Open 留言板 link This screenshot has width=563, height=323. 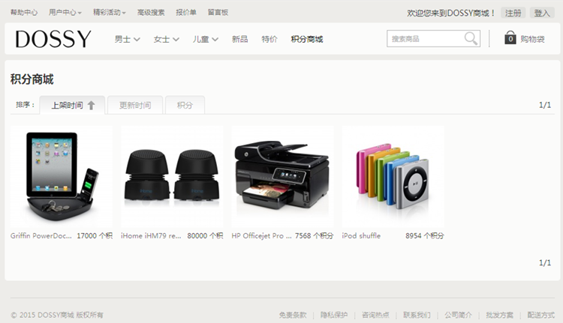tap(218, 13)
